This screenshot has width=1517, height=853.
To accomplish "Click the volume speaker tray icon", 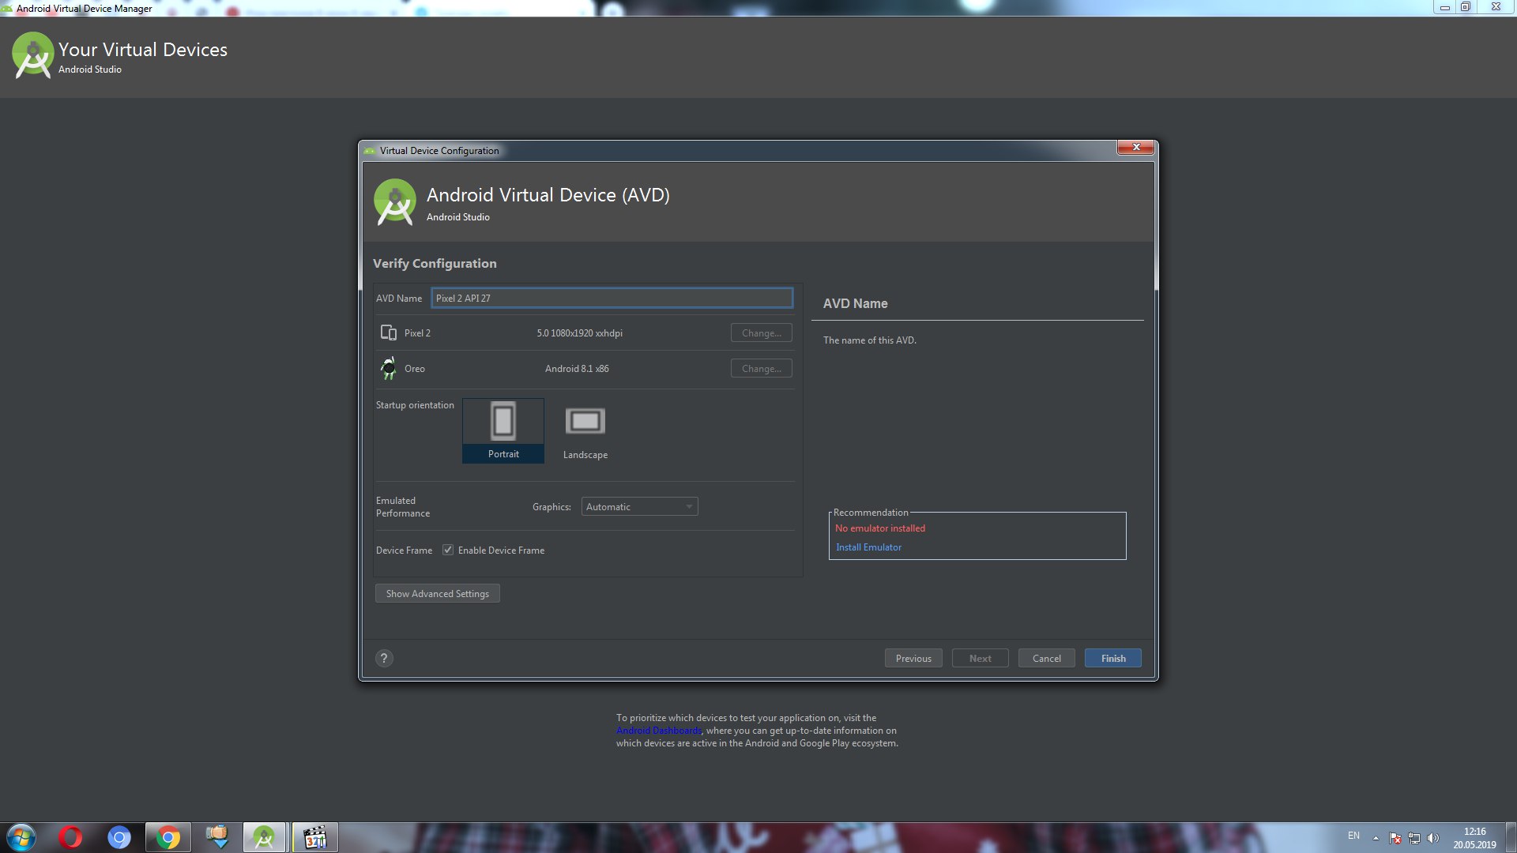I will tap(1433, 838).
